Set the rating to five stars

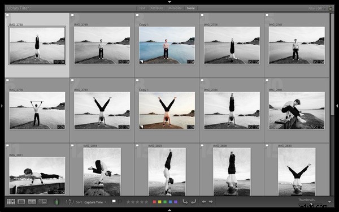(x=146, y=202)
